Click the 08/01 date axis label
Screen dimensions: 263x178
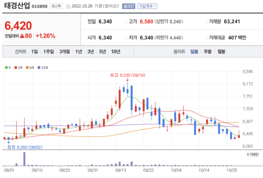point(9,170)
